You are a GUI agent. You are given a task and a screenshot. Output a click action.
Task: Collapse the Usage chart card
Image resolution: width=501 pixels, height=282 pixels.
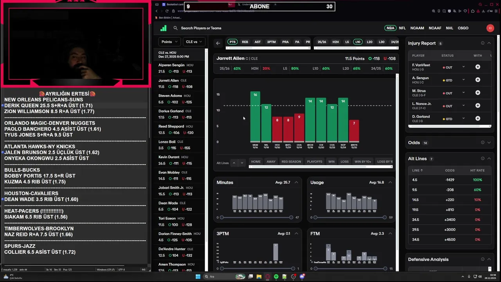point(390,183)
